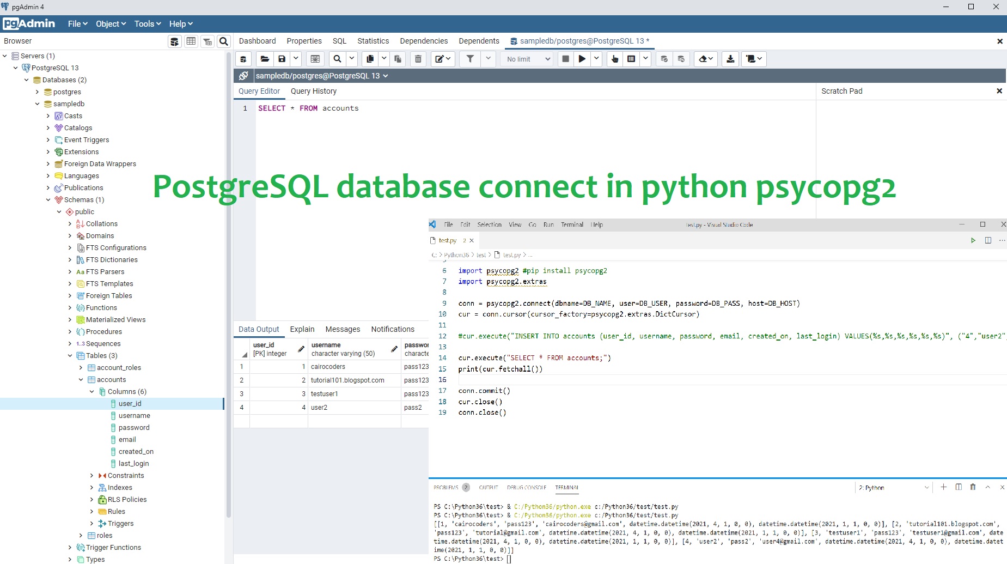Click the Filtered Rows icon in Browser header
This screenshot has width=1007, height=564.
pos(207,41)
